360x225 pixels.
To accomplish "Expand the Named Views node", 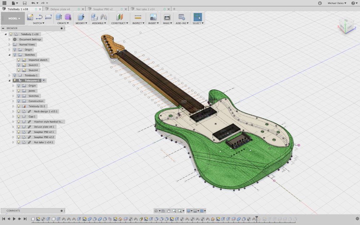I will coord(9,45).
